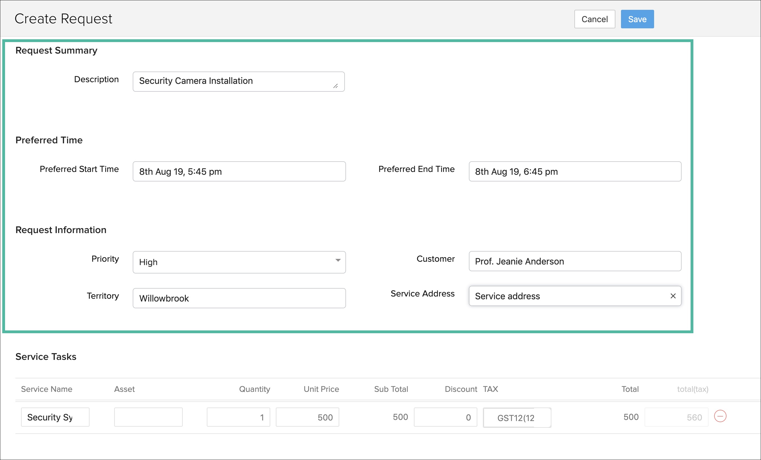
Task: Click the Service Name input
Action: tap(55, 417)
